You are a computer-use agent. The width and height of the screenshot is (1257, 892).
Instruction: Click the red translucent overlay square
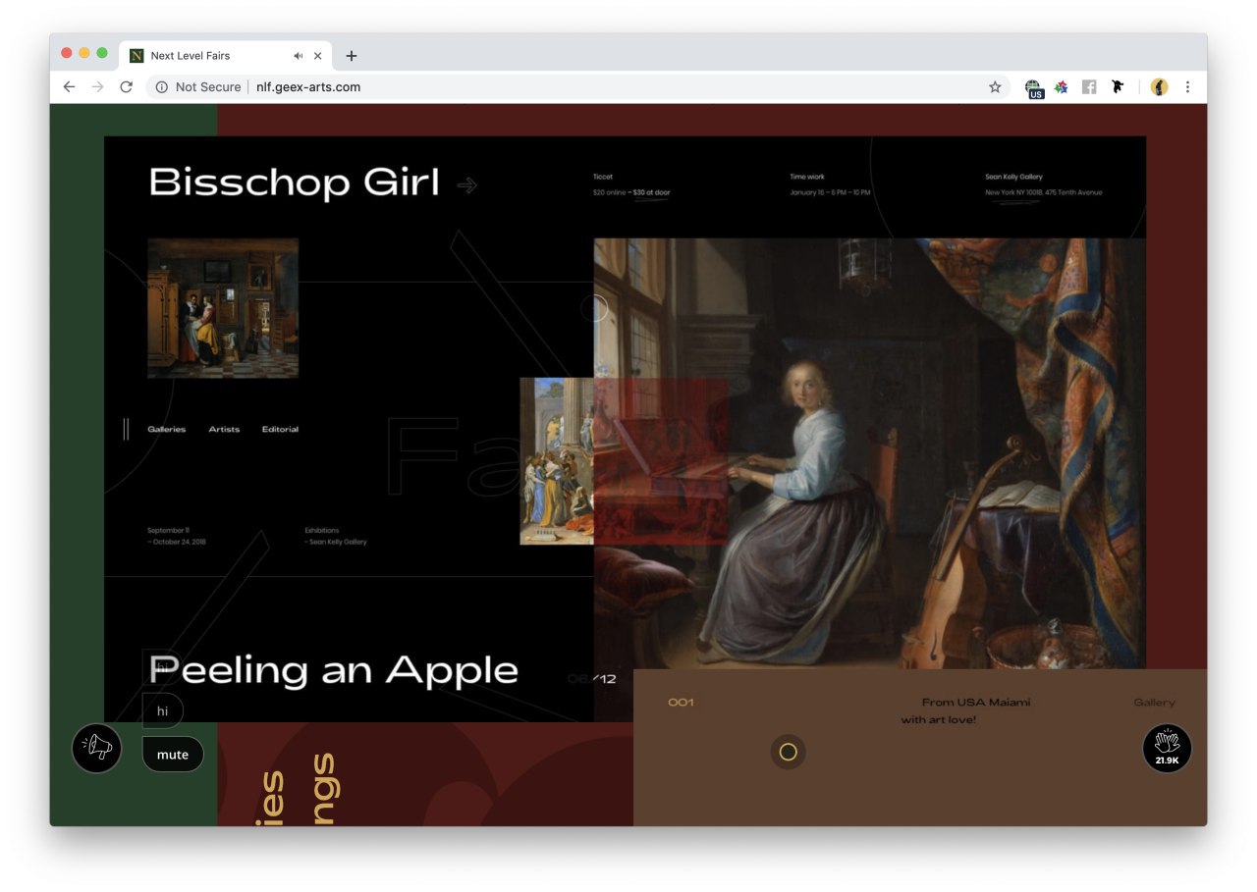[x=661, y=461]
